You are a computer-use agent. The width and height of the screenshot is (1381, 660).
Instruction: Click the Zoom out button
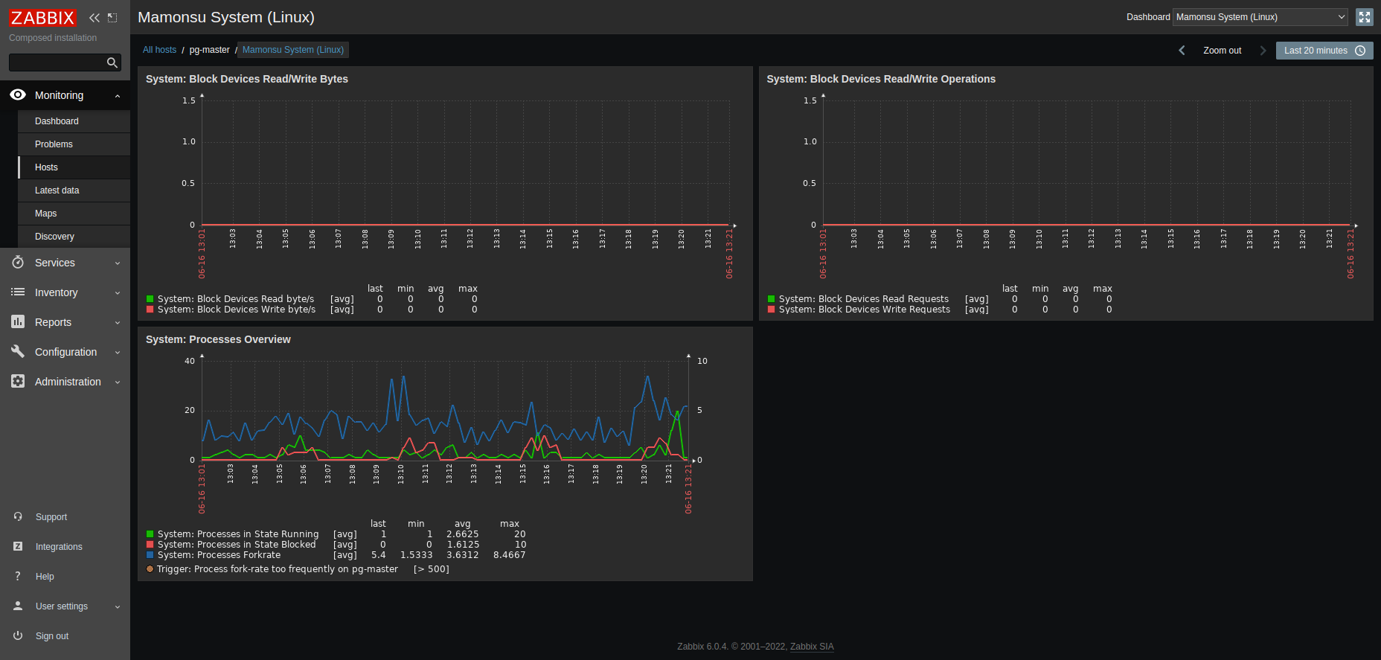[1222, 51]
